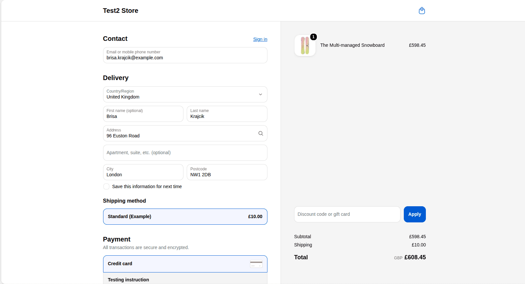Focus the Address field with 96 Euston Road
This screenshot has height=284, width=525.
pos(185,133)
